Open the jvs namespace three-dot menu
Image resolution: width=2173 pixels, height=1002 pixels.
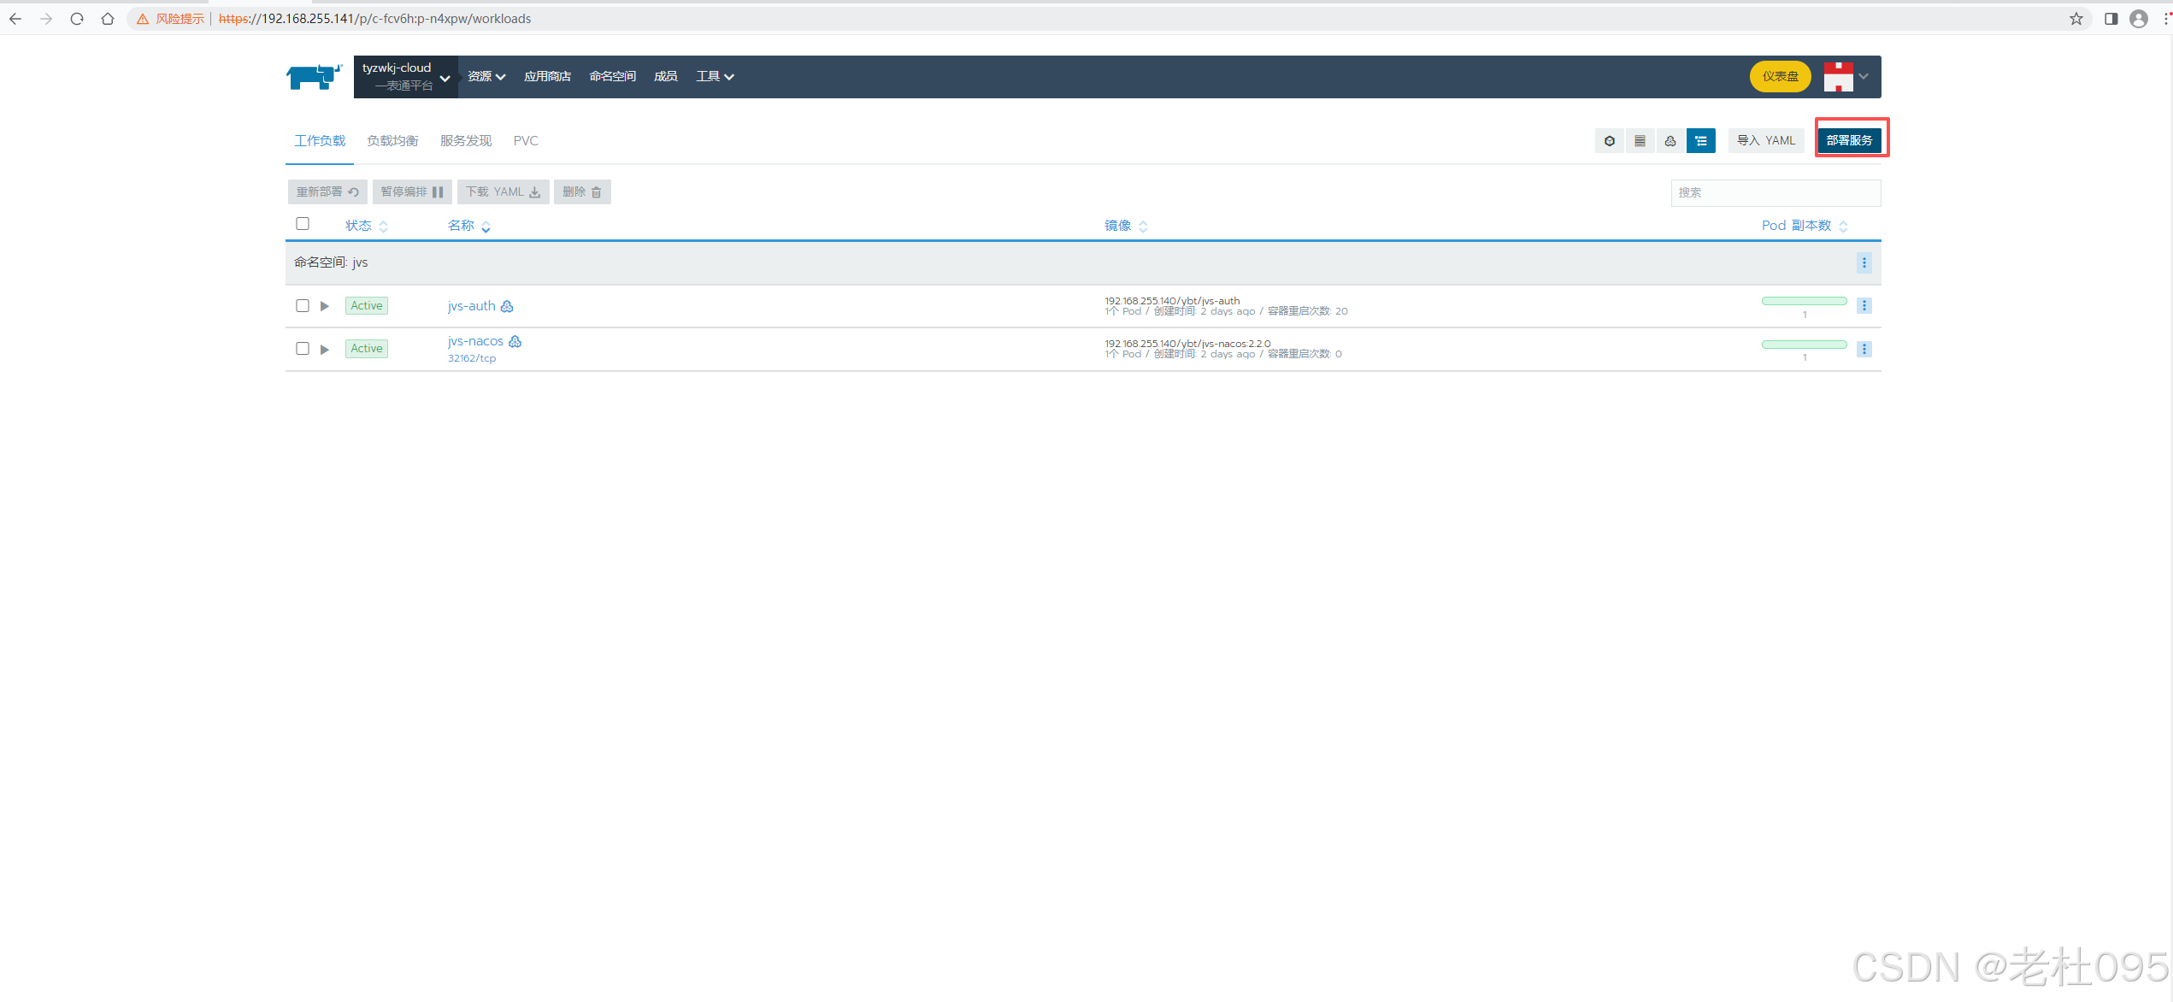pyautogui.click(x=1864, y=262)
